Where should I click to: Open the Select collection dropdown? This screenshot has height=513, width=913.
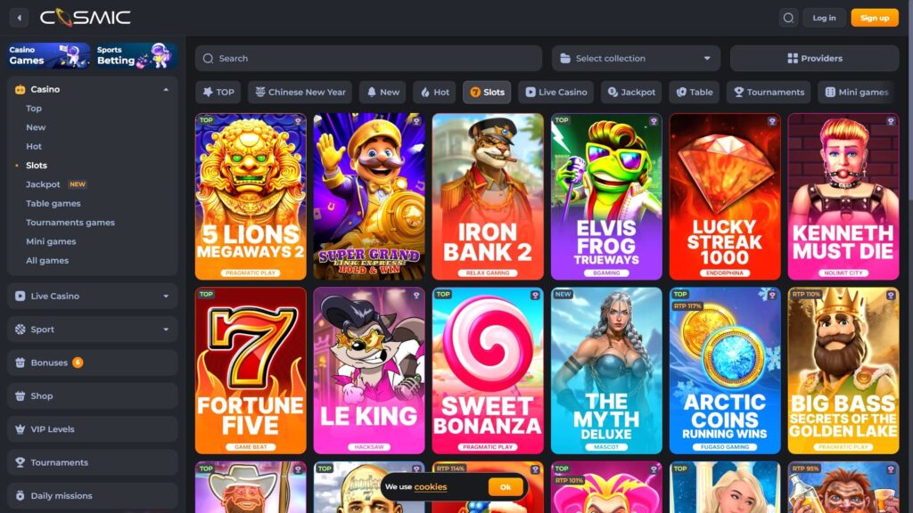635,58
